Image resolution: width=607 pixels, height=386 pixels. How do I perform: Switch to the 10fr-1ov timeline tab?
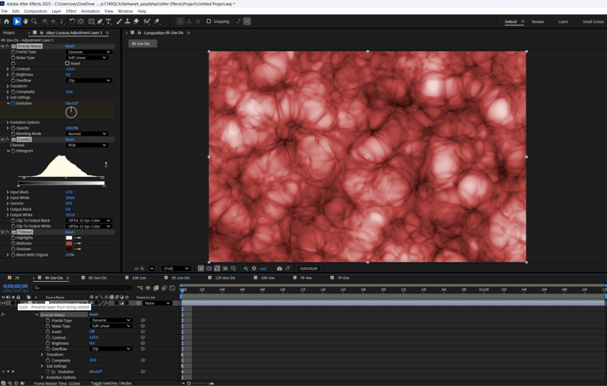[x=139, y=278]
